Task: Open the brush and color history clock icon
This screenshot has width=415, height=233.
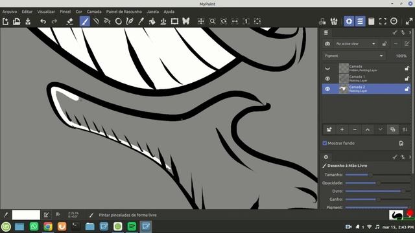Action: (x=394, y=21)
